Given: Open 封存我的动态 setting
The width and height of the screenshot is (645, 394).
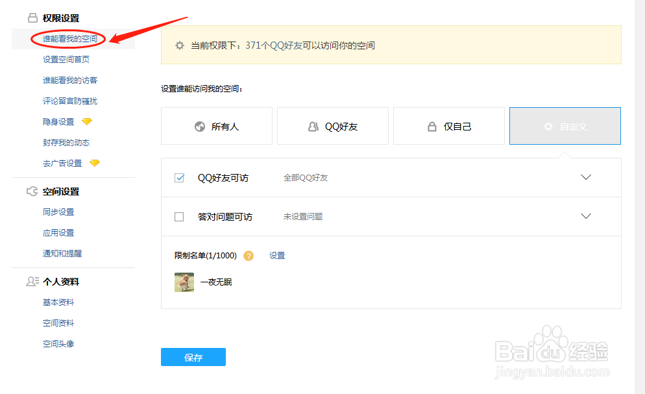Looking at the screenshot, I should pyautogui.click(x=66, y=142).
